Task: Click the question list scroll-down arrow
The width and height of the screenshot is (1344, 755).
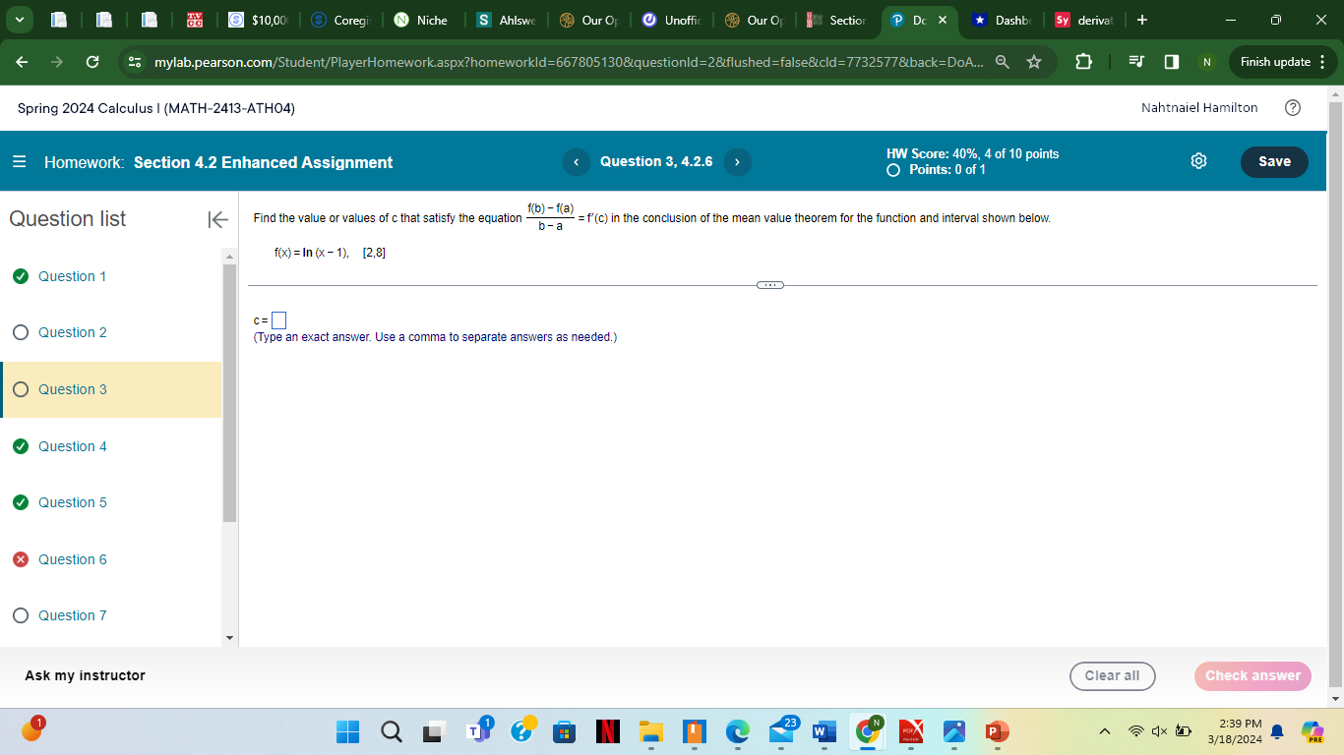Action: click(x=230, y=638)
